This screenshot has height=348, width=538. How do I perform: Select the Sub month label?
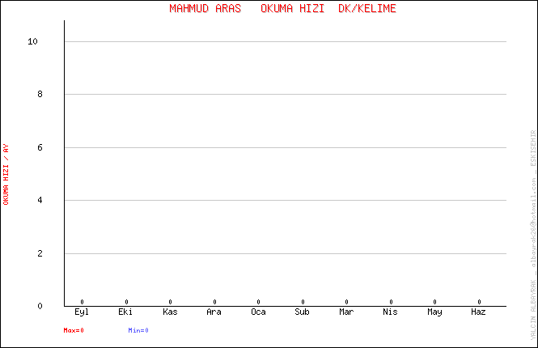pyautogui.click(x=303, y=312)
